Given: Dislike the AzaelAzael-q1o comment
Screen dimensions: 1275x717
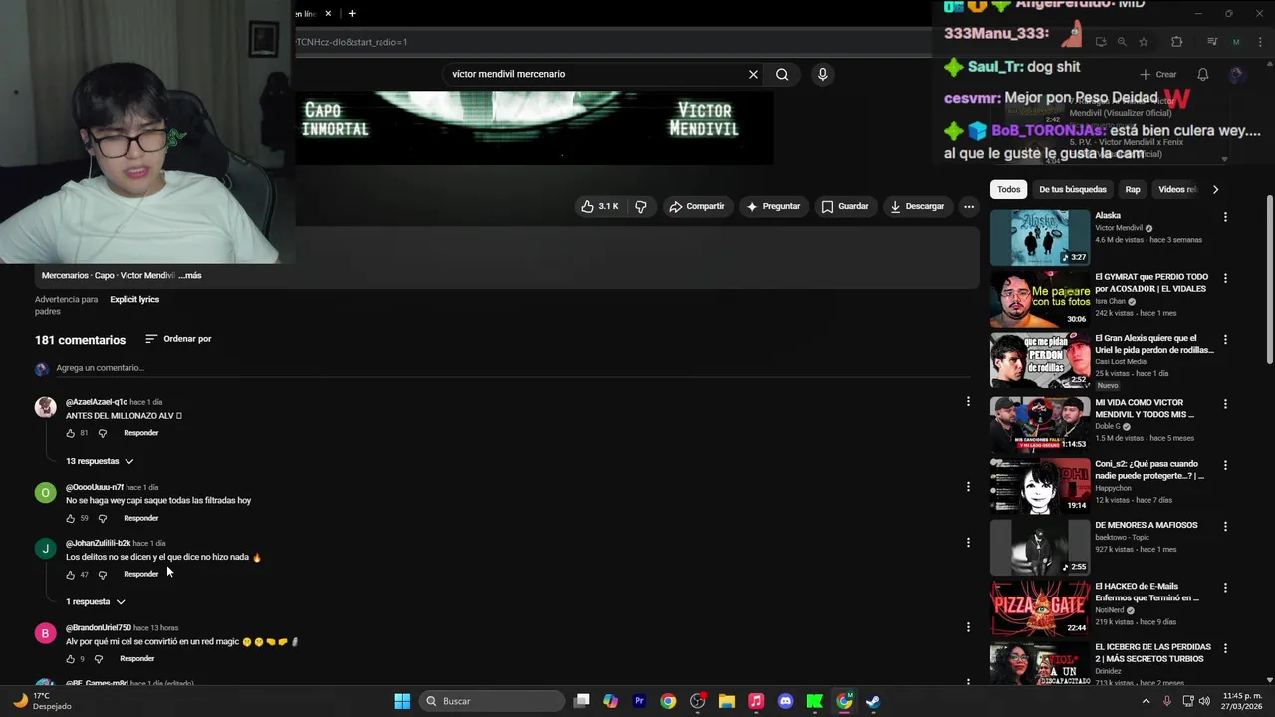Looking at the screenshot, I should 102,433.
